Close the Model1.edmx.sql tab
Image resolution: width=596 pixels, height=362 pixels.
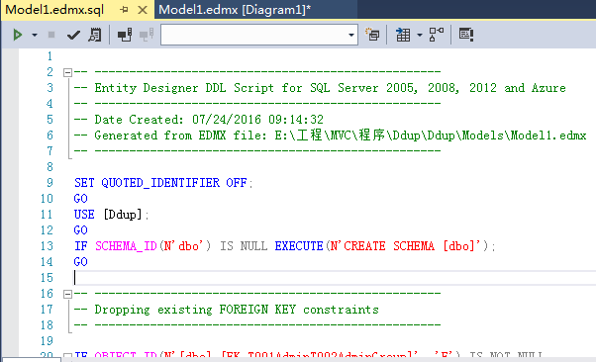click(143, 10)
